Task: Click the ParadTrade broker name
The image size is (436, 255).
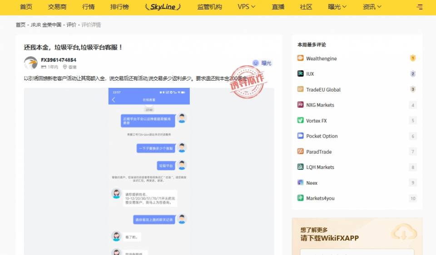Action: coord(319,152)
